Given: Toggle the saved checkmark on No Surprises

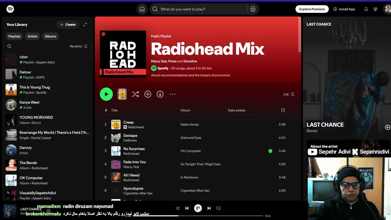Looking at the screenshot, I should [x=270, y=151].
